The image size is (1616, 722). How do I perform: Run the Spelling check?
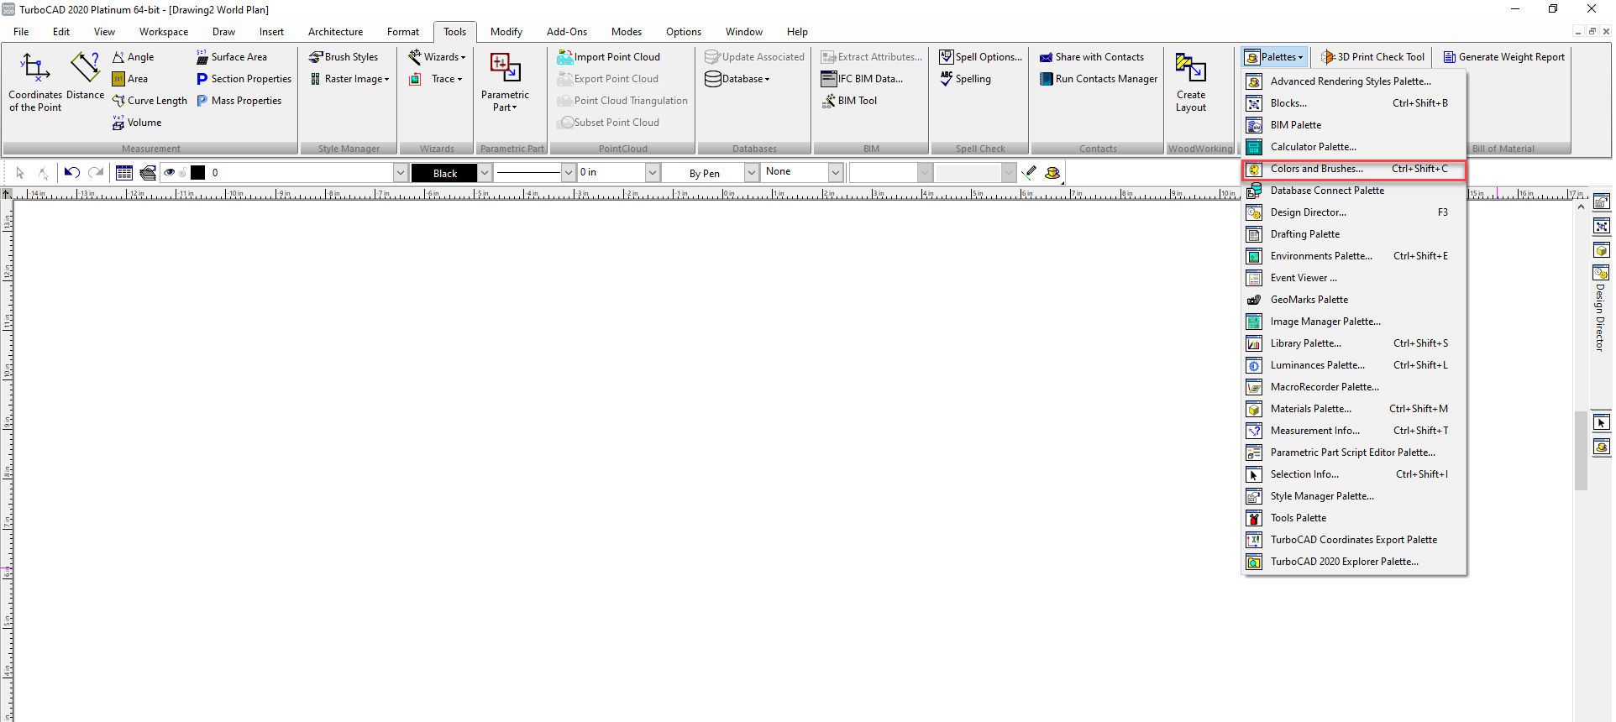click(x=965, y=79)
